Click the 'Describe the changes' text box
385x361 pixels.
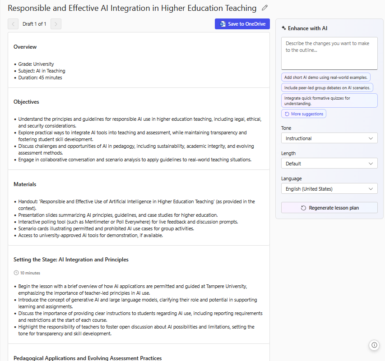point(329,53)
